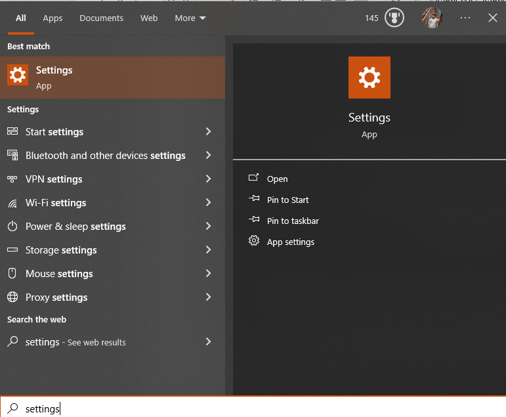Click the Start settings tiles icon
The width and height of the screenshot is (506, 417).
click(12, 131)
